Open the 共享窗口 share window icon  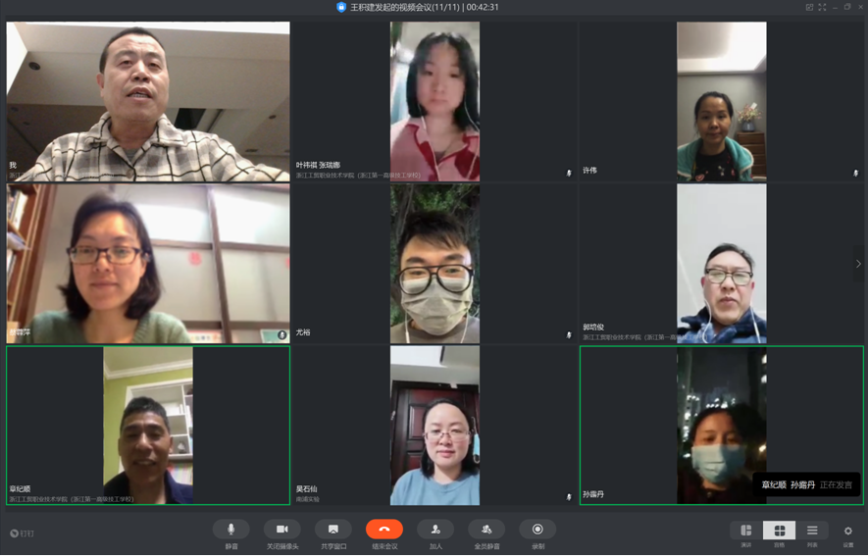[333, 530]
